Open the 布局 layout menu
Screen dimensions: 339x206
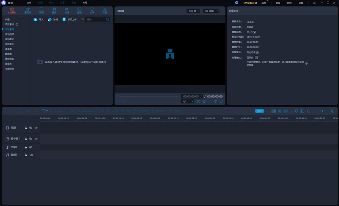pyautogui.click(x=85, y=3)
